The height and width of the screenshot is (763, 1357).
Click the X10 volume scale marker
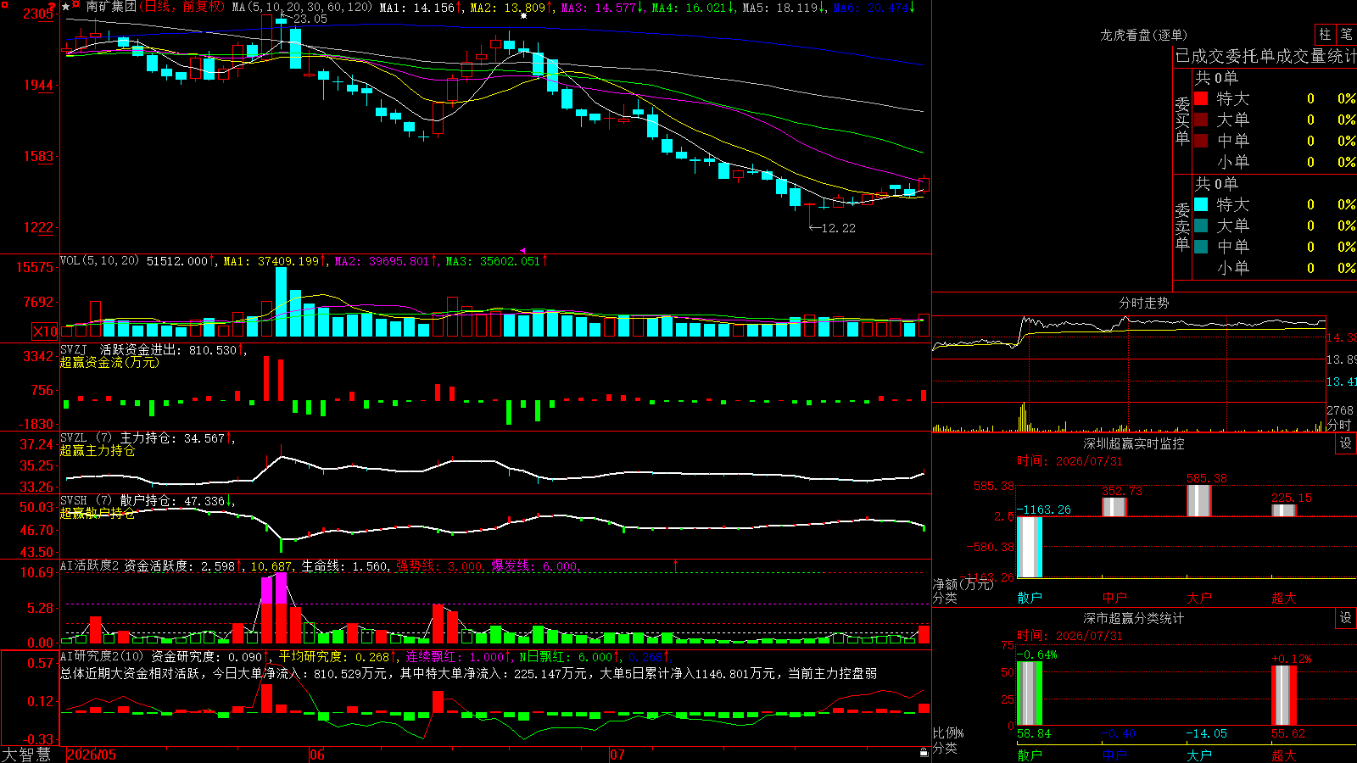45,331
